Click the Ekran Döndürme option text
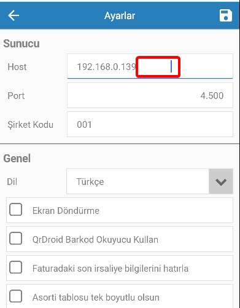Image resolution: width=240 pixels, height=308 pixels. tap(66, 211)
